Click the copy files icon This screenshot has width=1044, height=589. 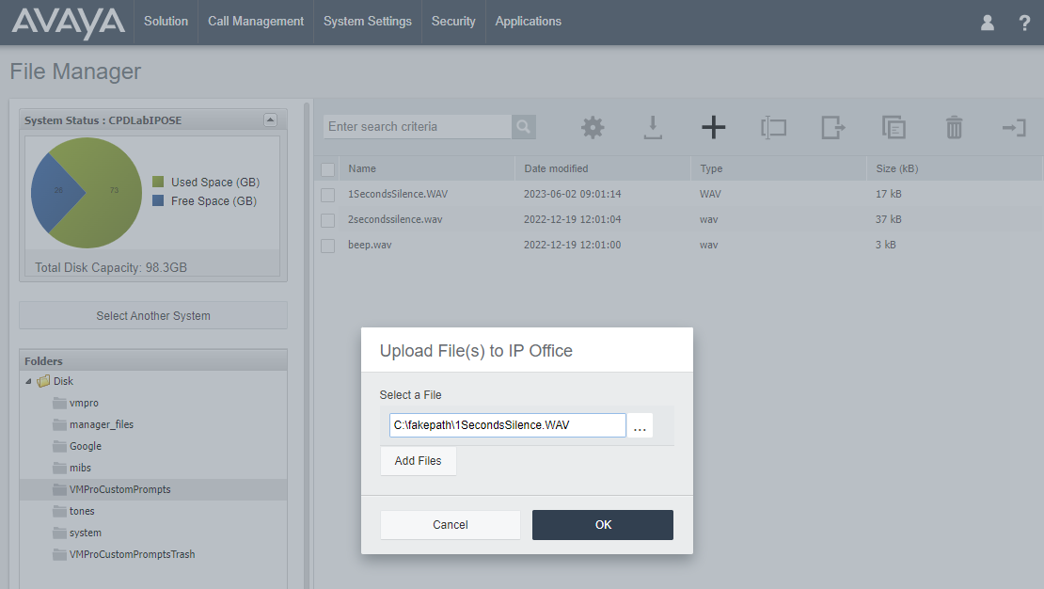coord(894,127)
